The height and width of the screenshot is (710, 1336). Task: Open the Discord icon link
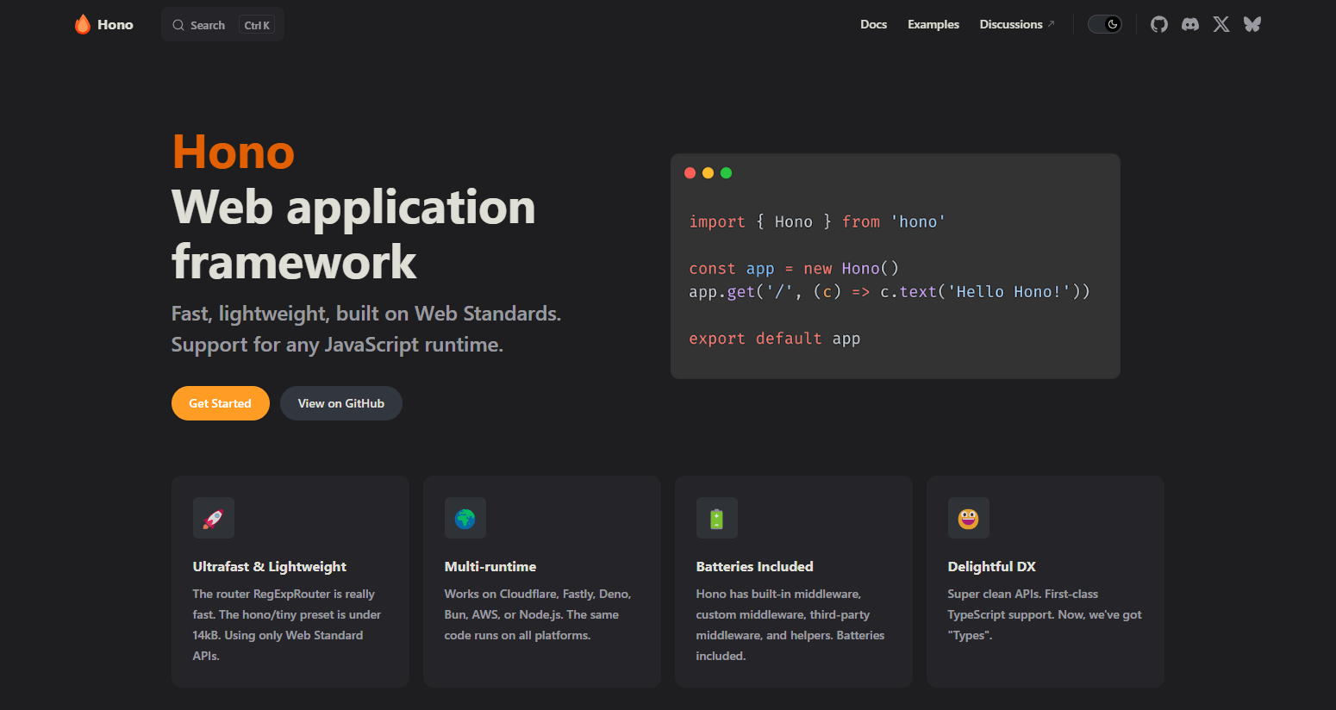point(1190,24)
